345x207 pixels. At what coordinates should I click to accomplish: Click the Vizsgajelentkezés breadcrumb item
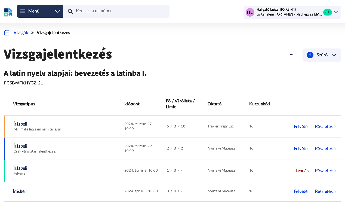click(x=54, y=32)
